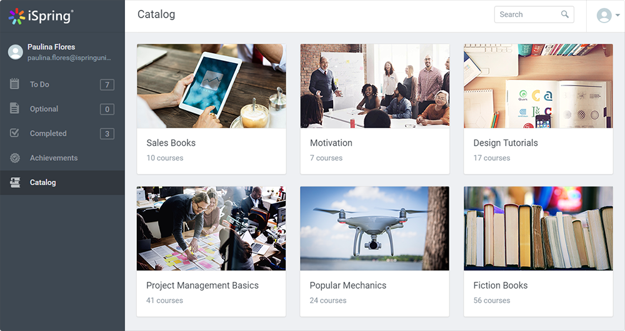The height and width of the screenshot is (331, 625).
Task: Click the Catalog books icon
Action: [x=15, y=183]
